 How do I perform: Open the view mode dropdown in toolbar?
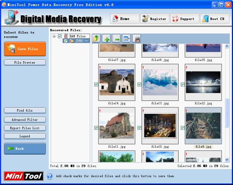click(126, 38)
